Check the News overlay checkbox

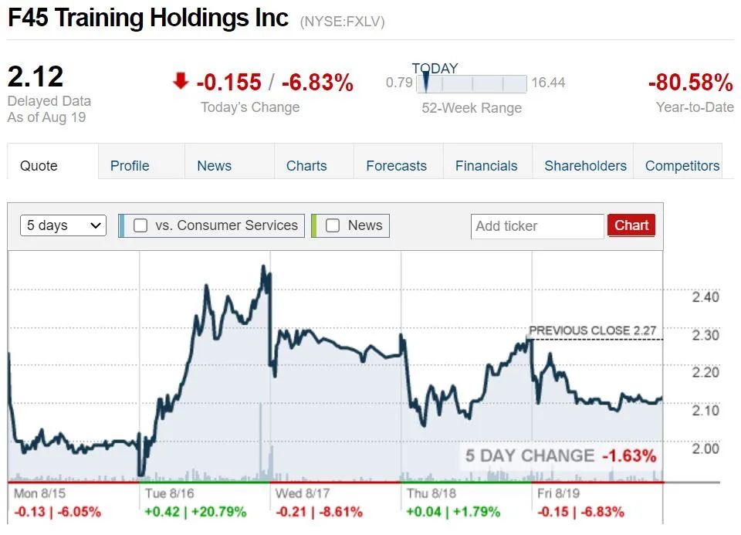[x=333, y=225]
